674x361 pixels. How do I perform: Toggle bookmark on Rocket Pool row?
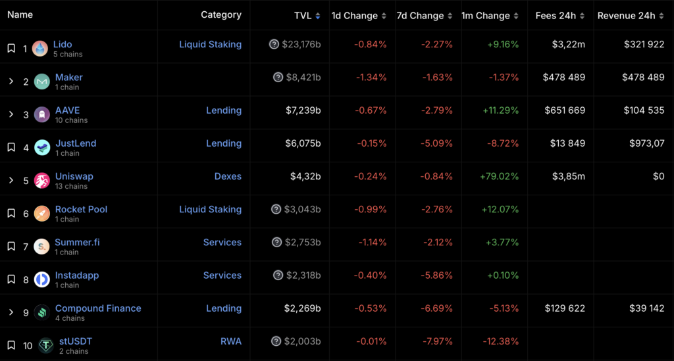[11, 214]
